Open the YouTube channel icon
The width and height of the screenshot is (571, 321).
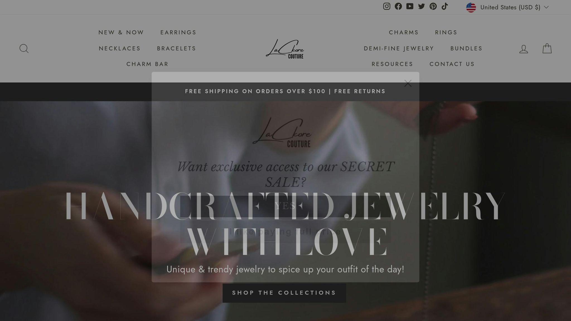click(410, 6)
